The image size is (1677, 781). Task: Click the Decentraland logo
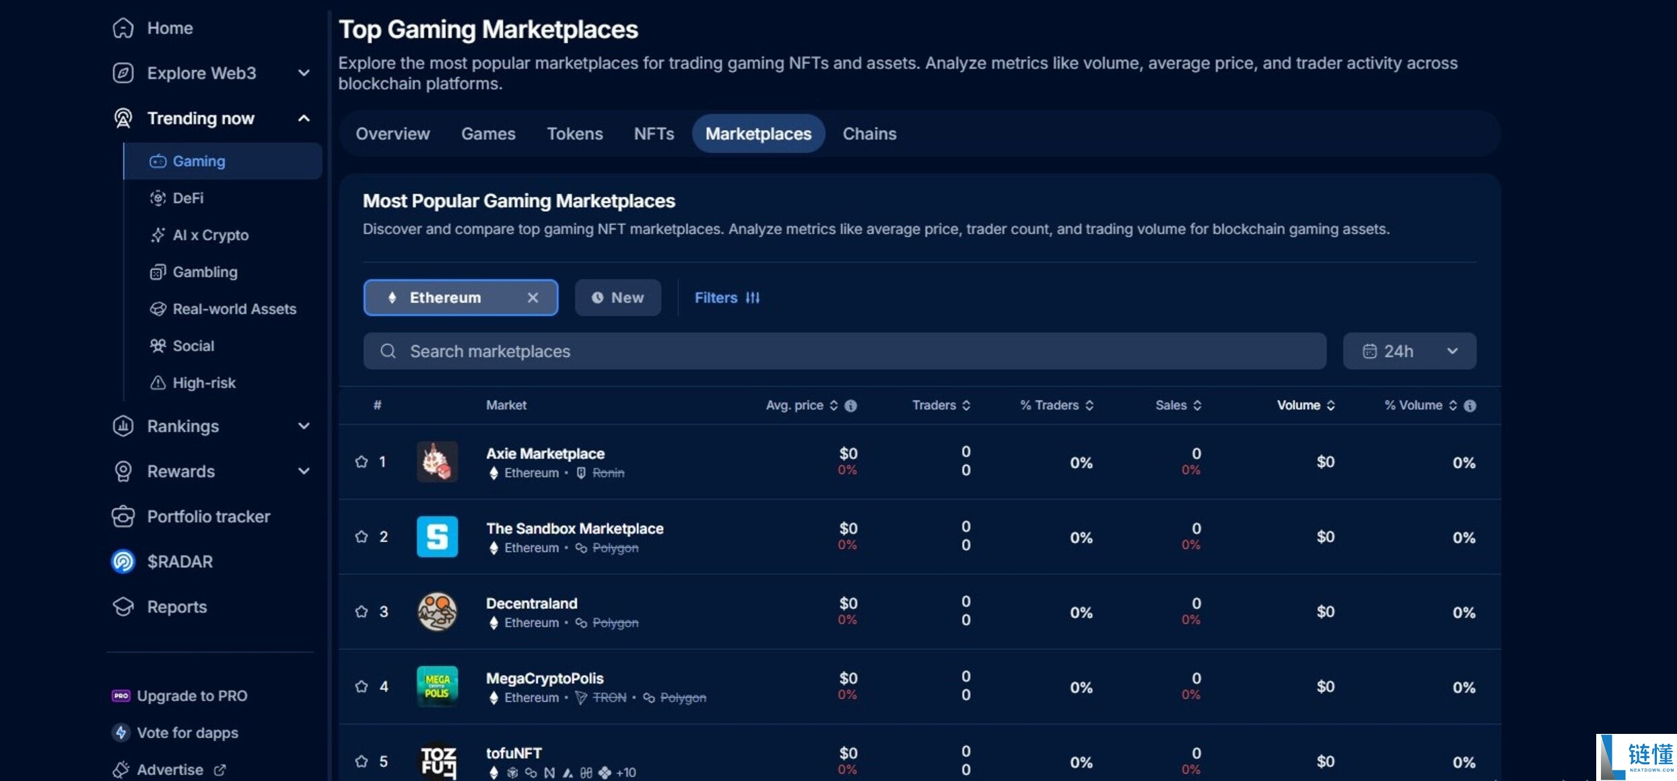coord(437,611)
